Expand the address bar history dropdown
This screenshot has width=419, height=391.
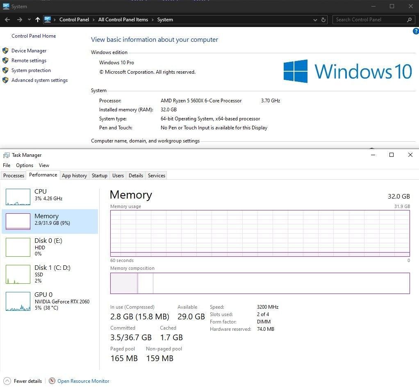click(315, 20)
